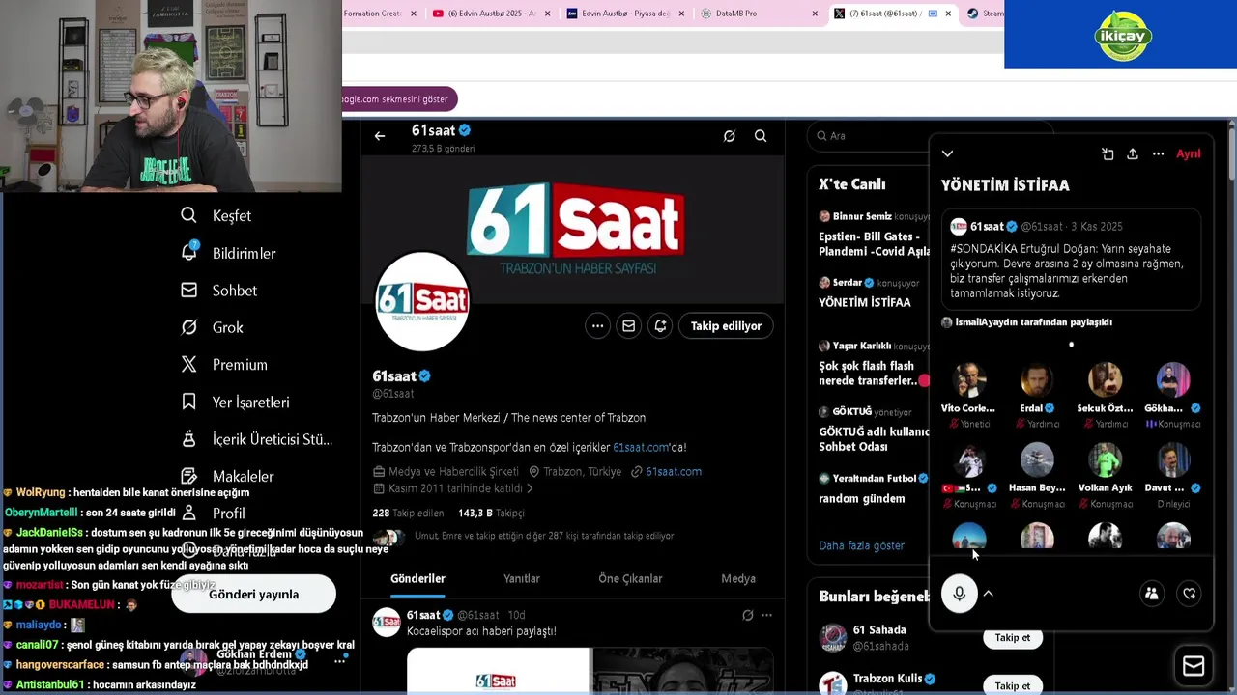The height and width of the screenshot is (695, 1237).
Task: Click 143,3 B Takipçi count
Action: 491,514
